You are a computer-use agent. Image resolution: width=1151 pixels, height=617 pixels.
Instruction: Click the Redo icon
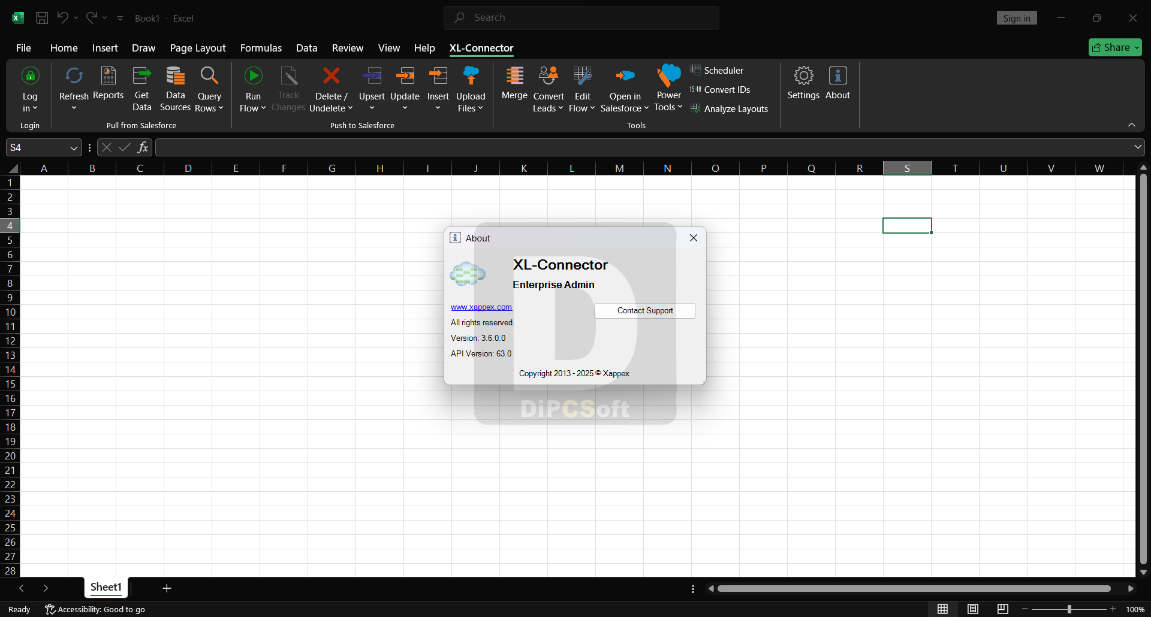point(91,18)
